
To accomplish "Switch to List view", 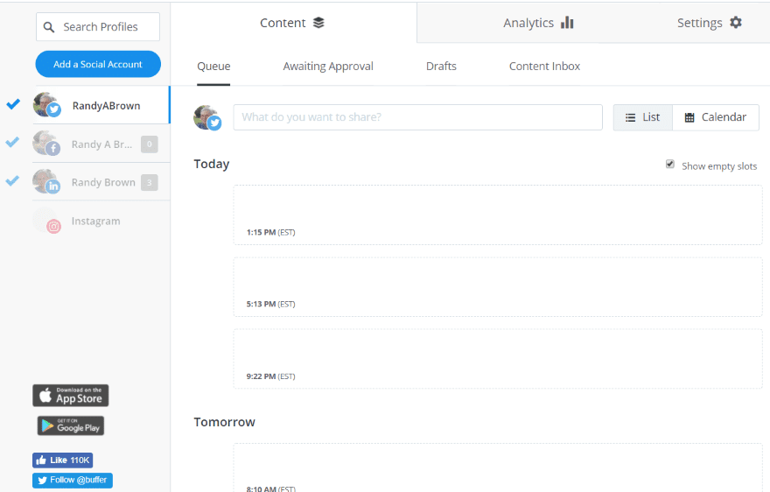I will tap(643, 117).
